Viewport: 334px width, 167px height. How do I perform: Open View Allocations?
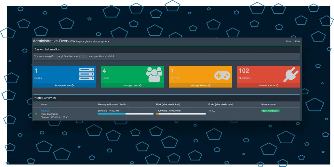[x=268, y=86]
